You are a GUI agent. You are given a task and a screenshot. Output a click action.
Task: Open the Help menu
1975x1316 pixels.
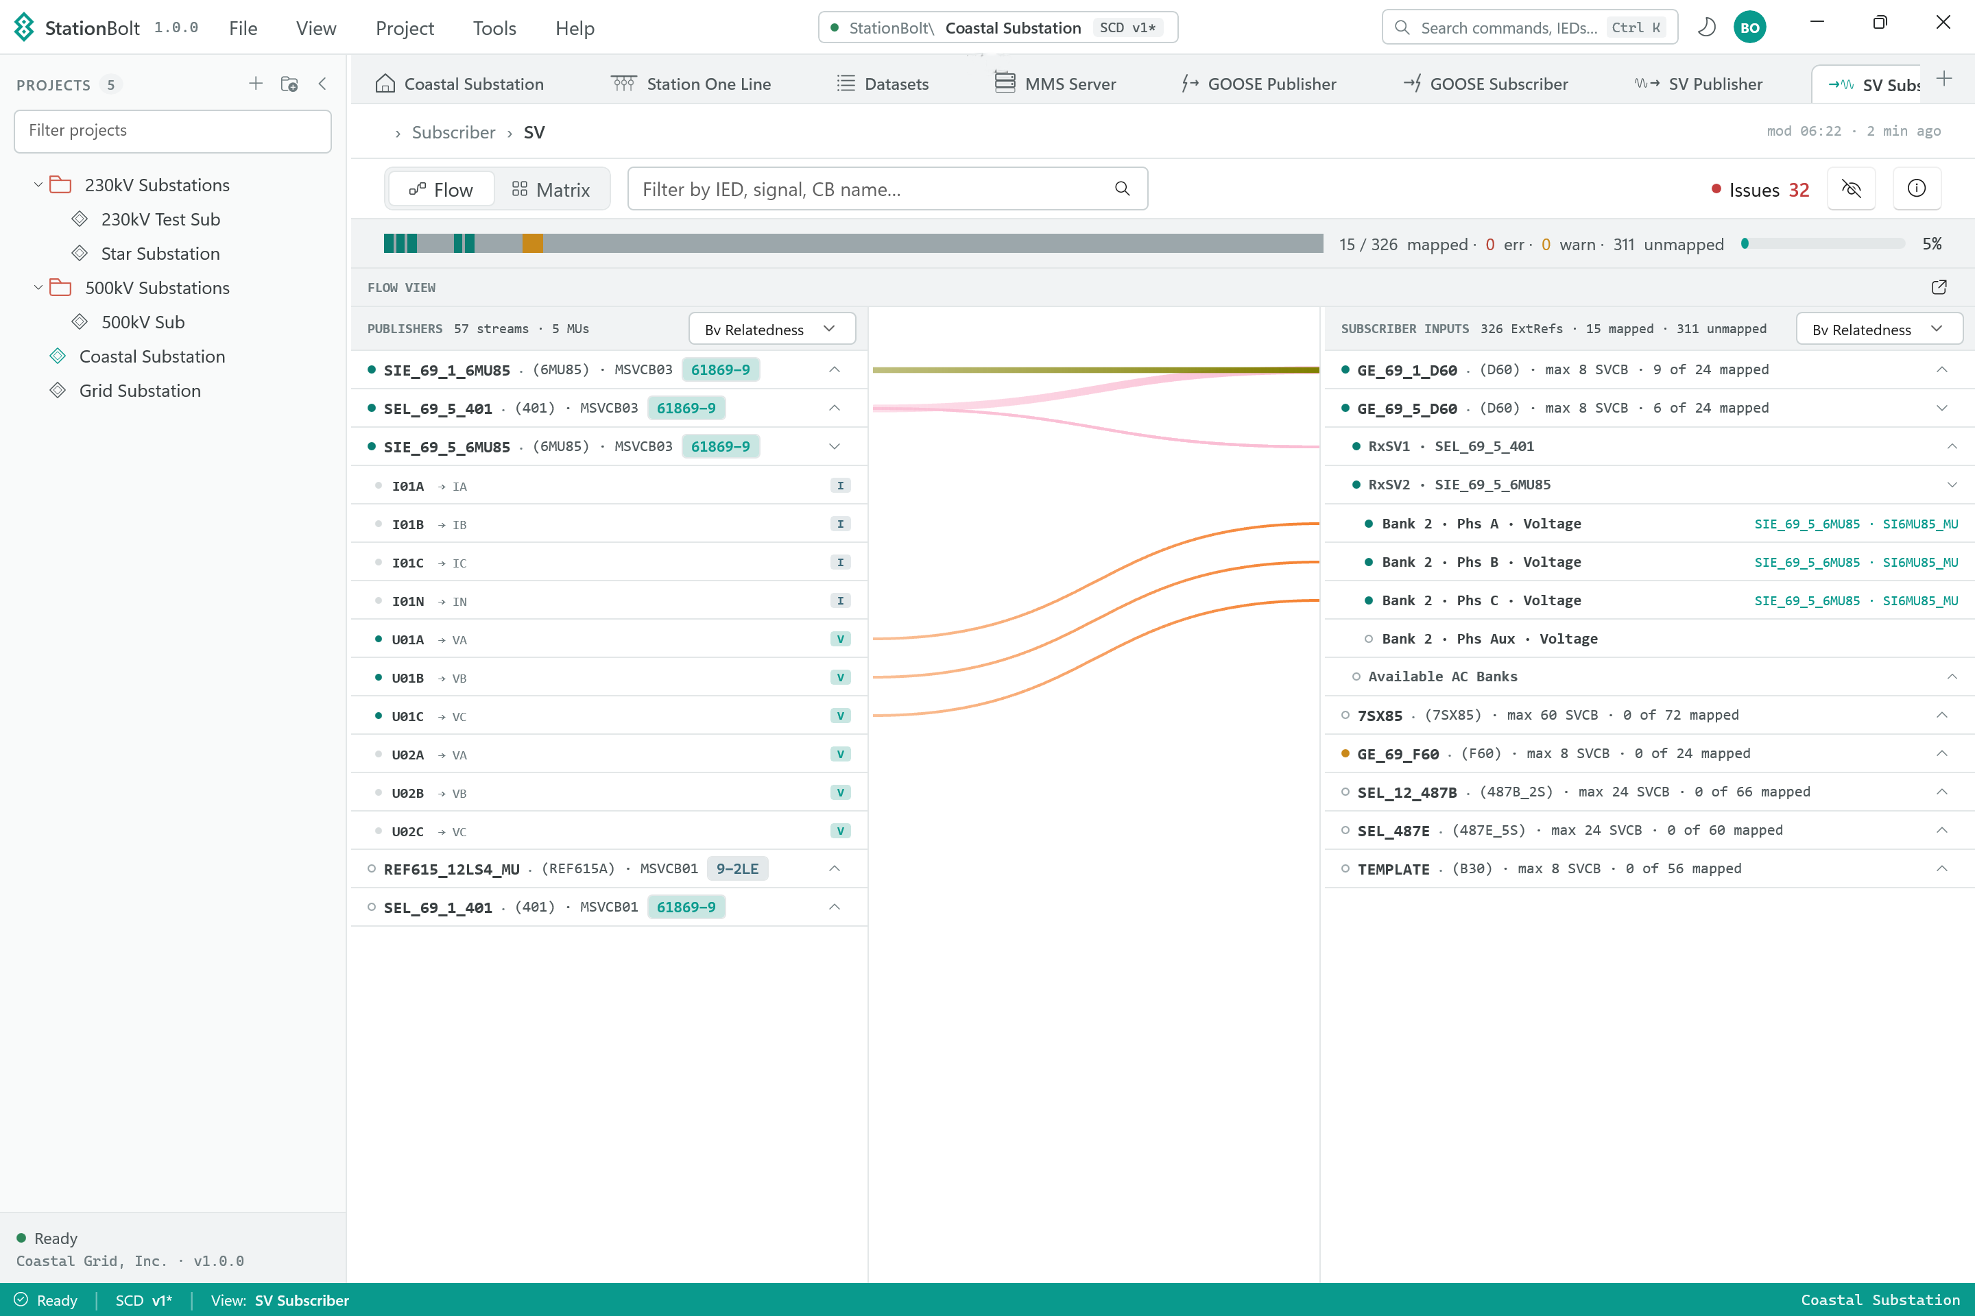click(575, 27)
